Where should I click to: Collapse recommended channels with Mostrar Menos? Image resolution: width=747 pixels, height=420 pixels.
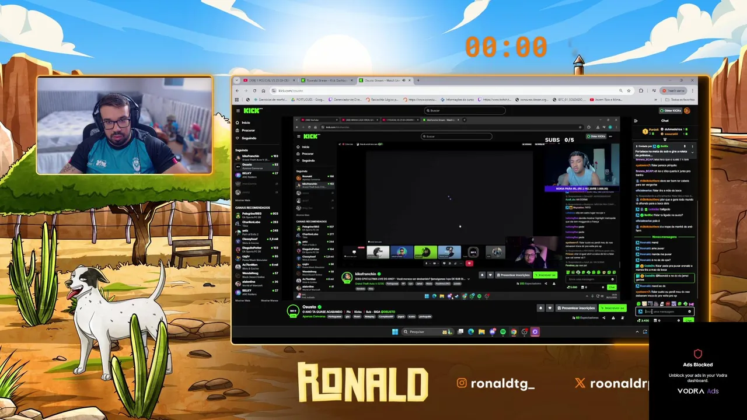[270, 300]
